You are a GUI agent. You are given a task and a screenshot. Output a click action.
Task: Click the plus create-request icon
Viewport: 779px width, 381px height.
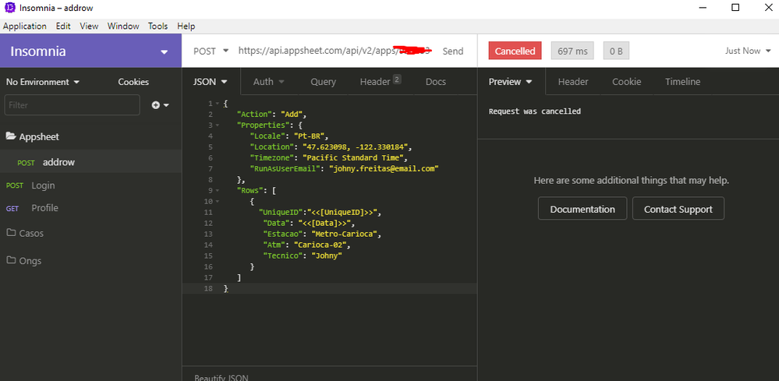click(x=155, y=105)
